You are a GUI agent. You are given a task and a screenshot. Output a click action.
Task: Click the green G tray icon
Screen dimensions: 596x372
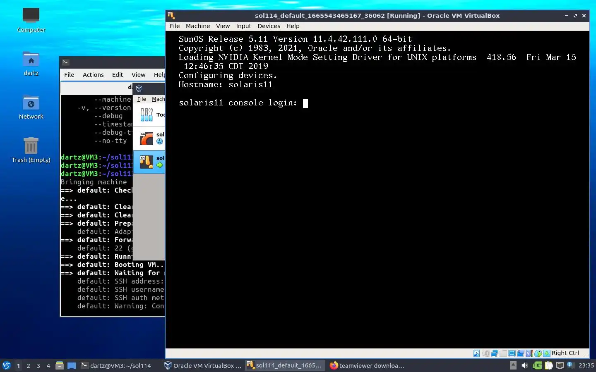pos(537,365)
